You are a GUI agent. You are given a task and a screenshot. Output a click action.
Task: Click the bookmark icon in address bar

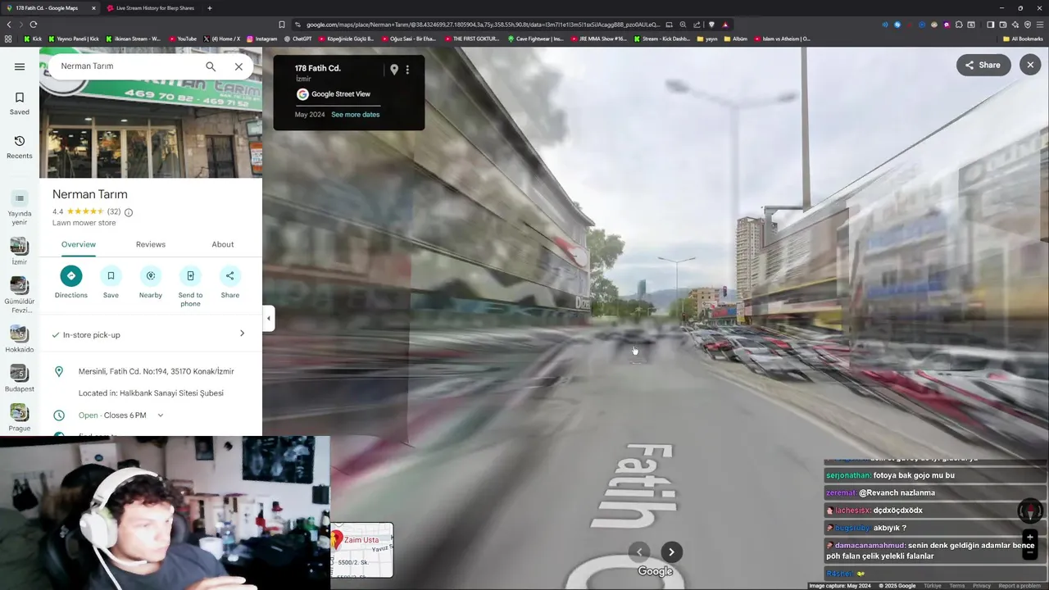[x=282, y=25]
